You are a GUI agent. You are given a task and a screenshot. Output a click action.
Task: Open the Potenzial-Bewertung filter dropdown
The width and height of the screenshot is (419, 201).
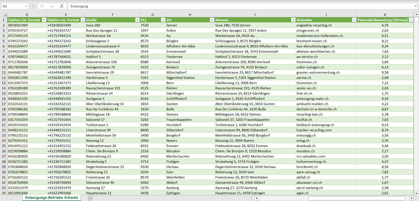point(411,20)
